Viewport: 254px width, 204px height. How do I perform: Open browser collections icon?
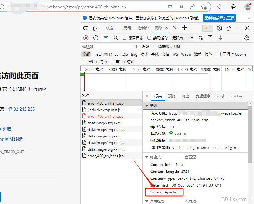(233, 7)
